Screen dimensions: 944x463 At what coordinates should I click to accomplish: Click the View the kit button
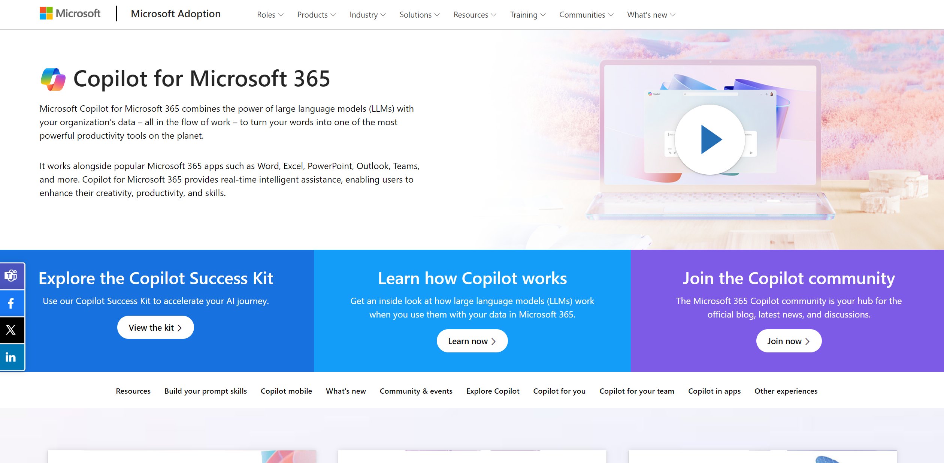(155, 327)
